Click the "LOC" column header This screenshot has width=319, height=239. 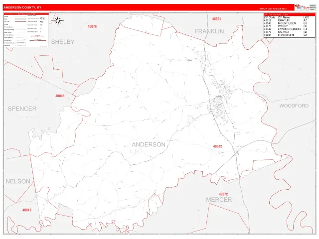tap(306, 17)
